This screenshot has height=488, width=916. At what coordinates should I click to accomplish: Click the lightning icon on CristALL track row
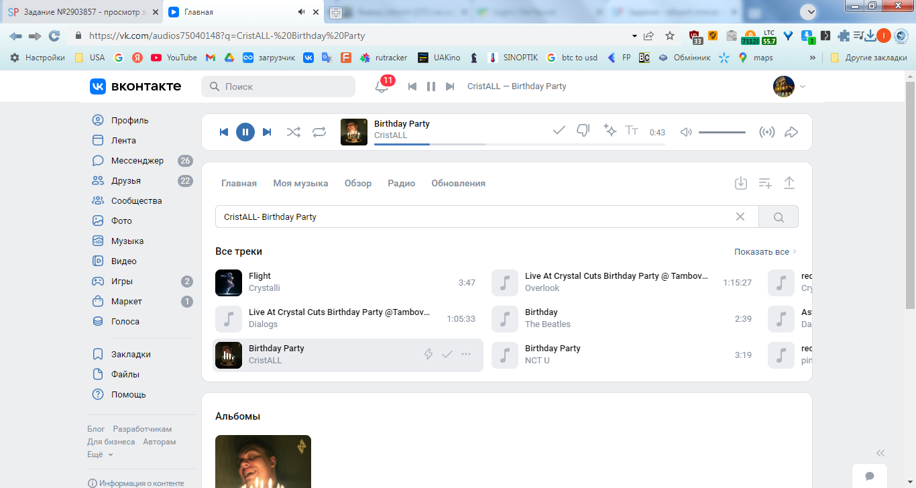(x=428, y=354)
